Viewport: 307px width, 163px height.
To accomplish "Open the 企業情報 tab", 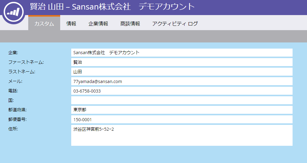I will [x=98, y=24].
